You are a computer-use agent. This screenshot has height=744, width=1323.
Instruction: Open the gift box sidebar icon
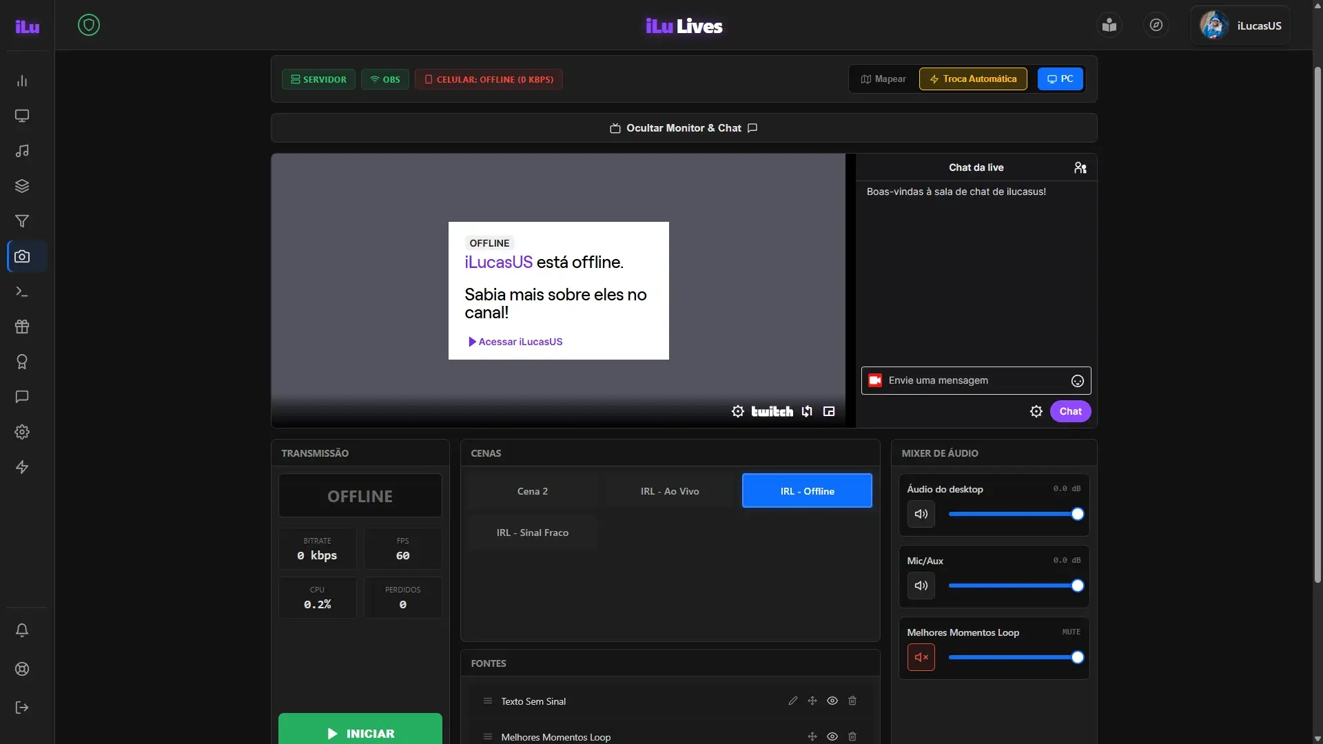pyautogui.click(x=22, y=327)
